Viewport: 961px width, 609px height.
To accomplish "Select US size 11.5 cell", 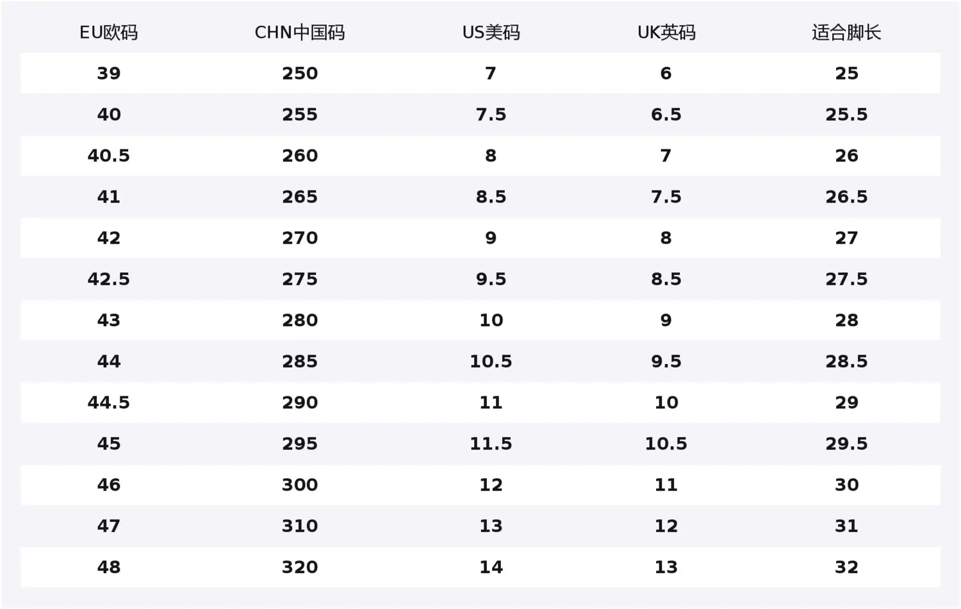I will 491,443.
